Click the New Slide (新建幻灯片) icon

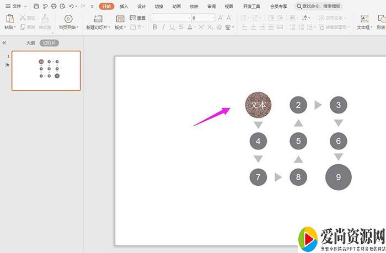pos(98,19)
